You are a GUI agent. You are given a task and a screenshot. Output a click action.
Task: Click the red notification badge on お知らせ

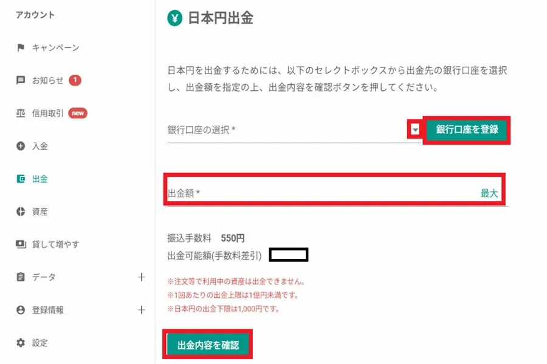pos(75,80)
